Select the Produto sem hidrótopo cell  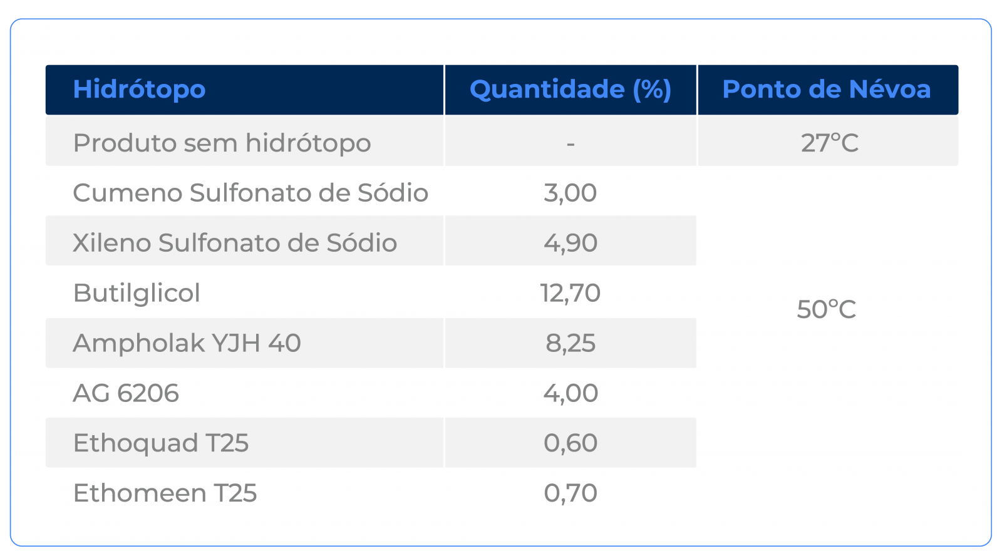(x=222, y=143)
